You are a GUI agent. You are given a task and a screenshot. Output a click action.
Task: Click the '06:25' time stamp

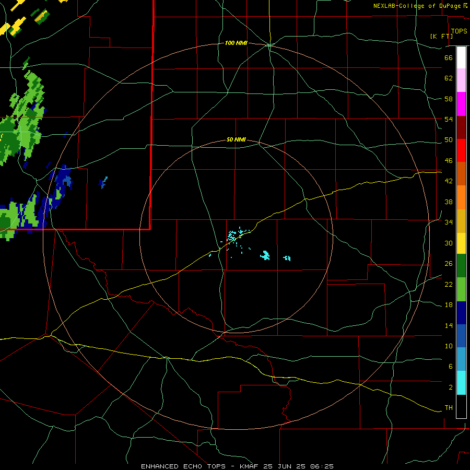pyautogui.click(x=322, y=466)
